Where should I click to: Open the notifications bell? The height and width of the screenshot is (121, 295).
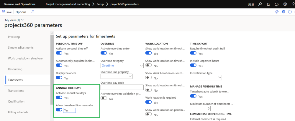268,4
